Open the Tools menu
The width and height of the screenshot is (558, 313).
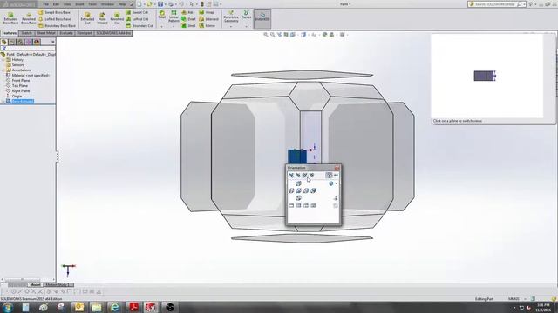coord(92,4)
